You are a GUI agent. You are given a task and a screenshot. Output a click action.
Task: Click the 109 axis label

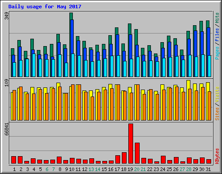7,83
